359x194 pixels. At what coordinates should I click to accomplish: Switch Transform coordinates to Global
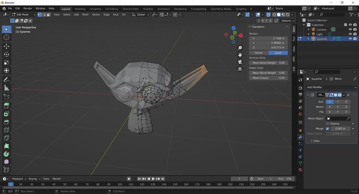tap(258, 53)
